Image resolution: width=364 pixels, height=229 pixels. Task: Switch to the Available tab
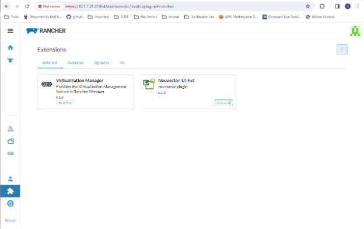coord(75,63)
